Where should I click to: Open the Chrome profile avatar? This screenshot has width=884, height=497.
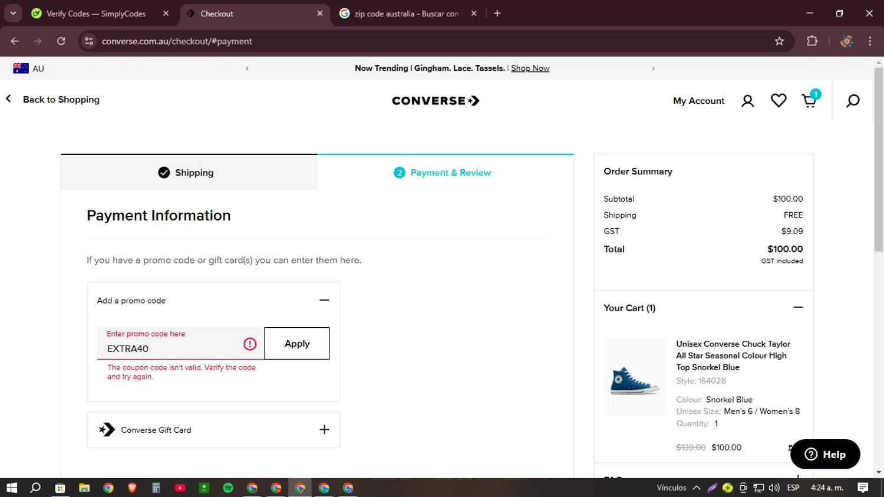click(x=847, y=41)
